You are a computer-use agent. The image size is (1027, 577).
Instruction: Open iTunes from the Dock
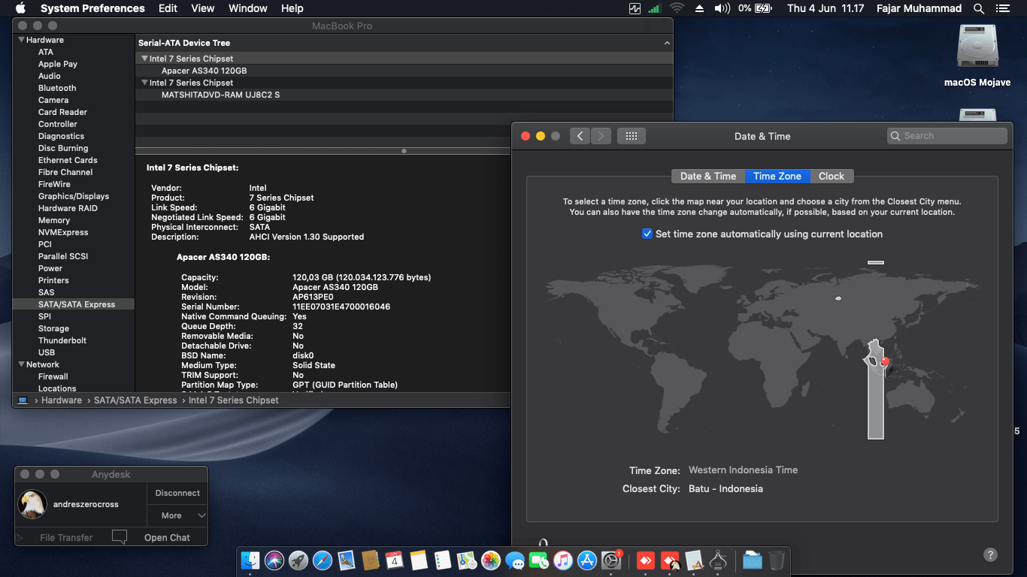point(563,560)
